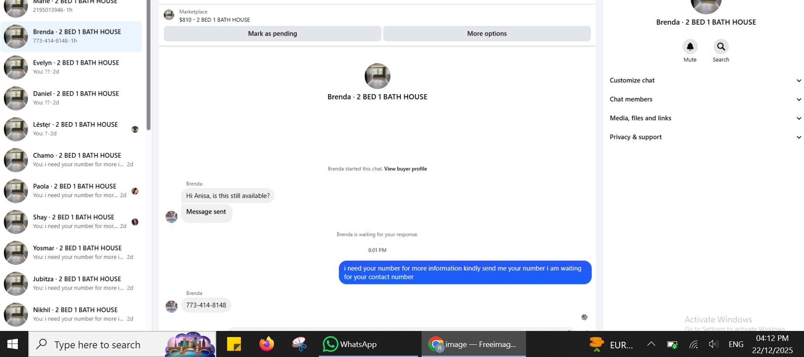Open Shay's conversation in chat list

point(71,221)
